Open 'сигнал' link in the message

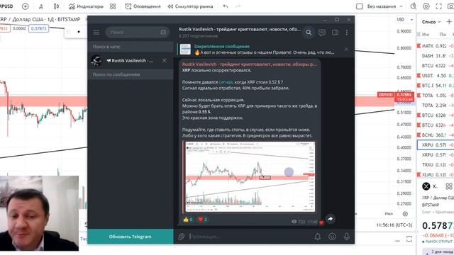click(x=226, y=82)
